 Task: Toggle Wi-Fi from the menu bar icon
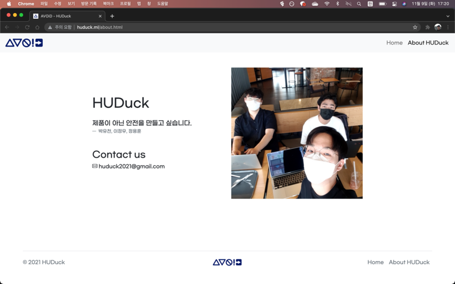pyautogui.click(x=326, y=4)
